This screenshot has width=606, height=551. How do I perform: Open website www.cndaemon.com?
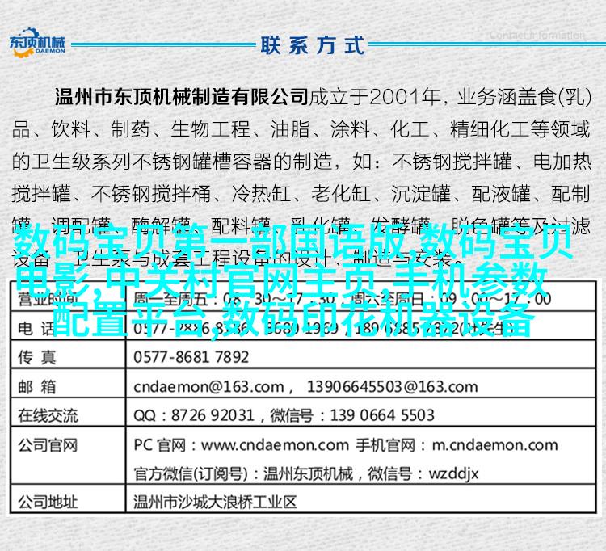tap(276, 445)
